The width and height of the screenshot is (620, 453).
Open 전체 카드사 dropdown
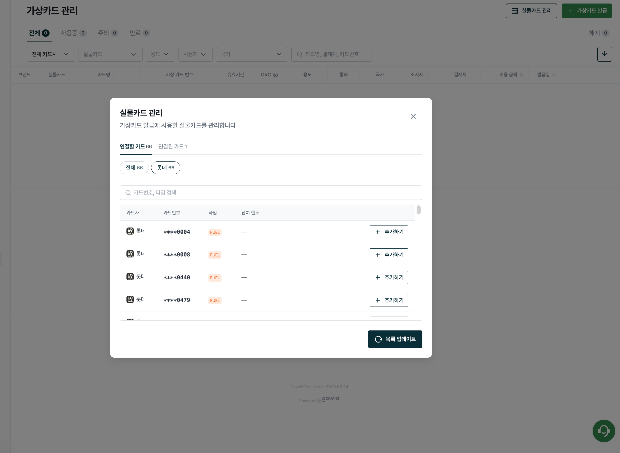point(51,54)
